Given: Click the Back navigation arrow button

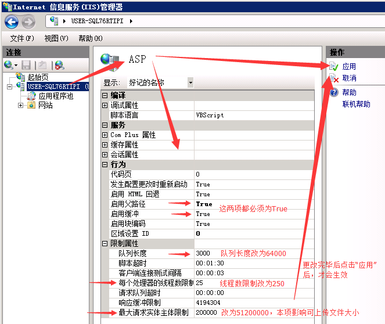Looking at the screenshot, I should 12,22.
